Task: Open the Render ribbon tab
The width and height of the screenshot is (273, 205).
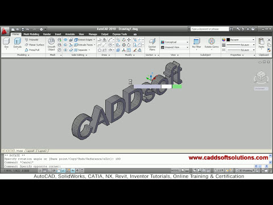Action: pos(47,34)
